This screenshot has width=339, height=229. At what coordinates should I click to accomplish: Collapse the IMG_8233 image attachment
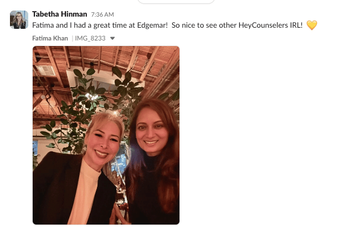coord(112,38)
